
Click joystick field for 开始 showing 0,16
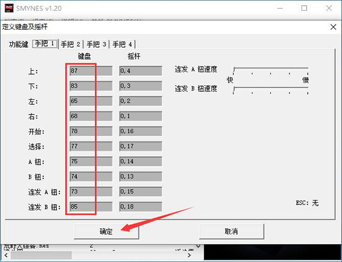point(141,131)
